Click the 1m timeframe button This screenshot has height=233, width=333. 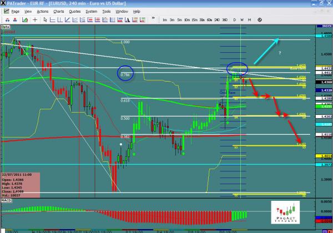coord(165,19)
